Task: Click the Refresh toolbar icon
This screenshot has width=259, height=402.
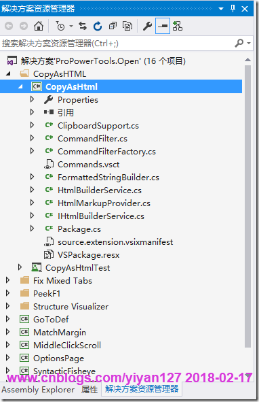Action: [x=98, y=26]
